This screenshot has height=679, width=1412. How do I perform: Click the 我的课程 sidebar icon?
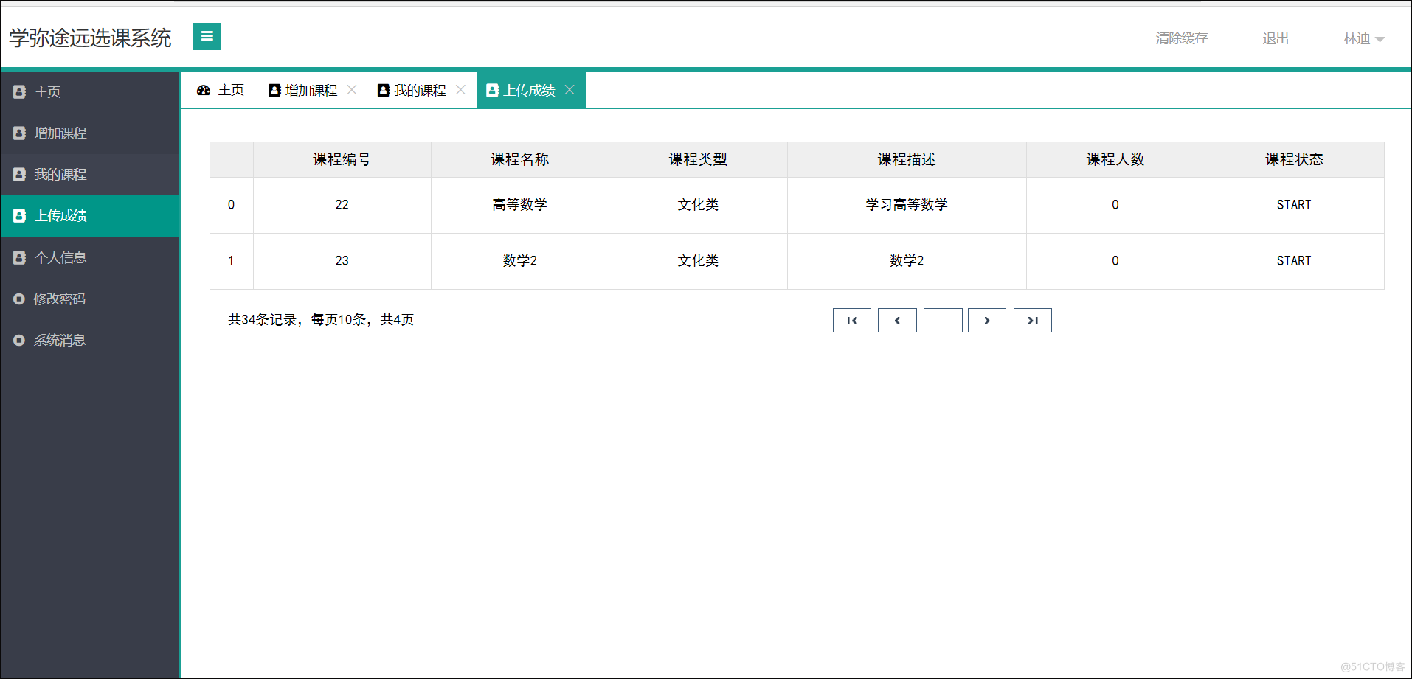(x=20, y=175)
